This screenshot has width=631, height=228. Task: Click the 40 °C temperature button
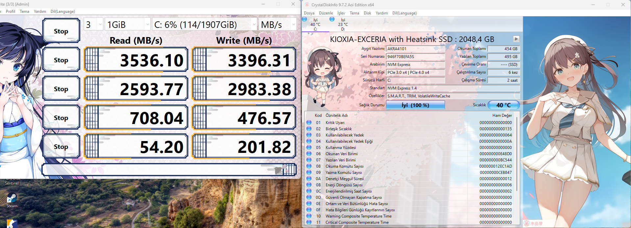(504, 105)
